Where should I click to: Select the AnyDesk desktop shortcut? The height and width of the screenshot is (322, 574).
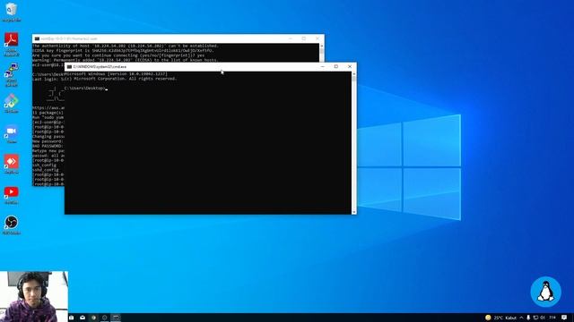[x=12, y=164]
